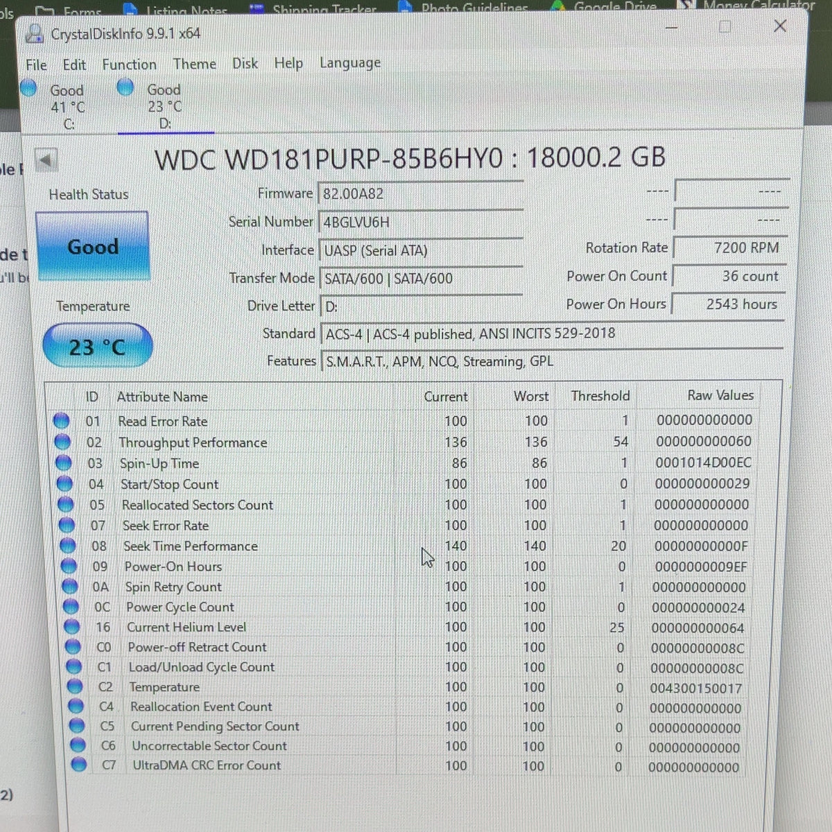Screen dimensions: 832x832
Task: Select the Power-On Hours raw value 0000000009EF
Action: click(701, 566)
